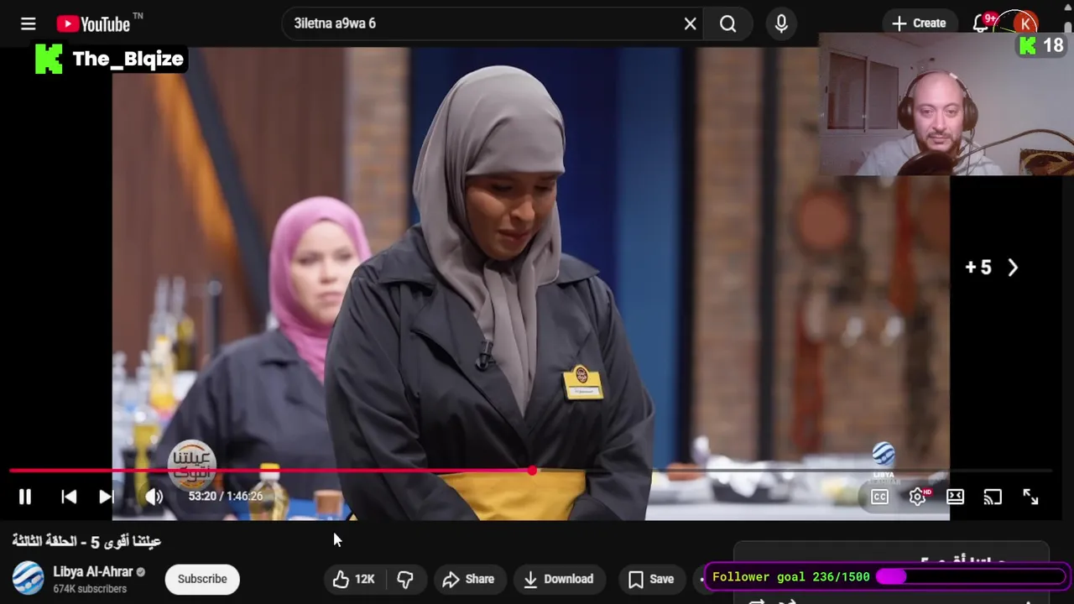Click the magnifier search button

tap(728, 23)
